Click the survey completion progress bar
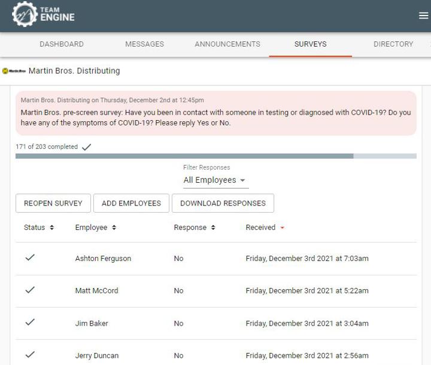 [216, 157]
